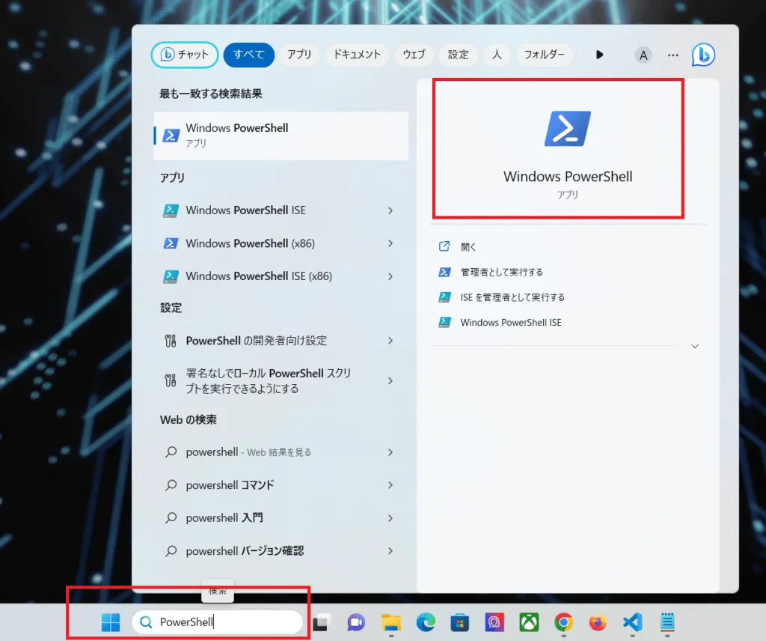Image resolution: width=766 pixels, height=641 pixels.
Task: Click the Bing icon at top right
Action: point(703,55)
